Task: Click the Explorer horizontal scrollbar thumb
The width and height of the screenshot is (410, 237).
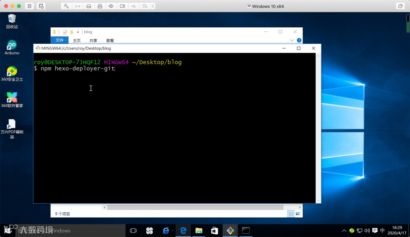Action: coord(196,207)
